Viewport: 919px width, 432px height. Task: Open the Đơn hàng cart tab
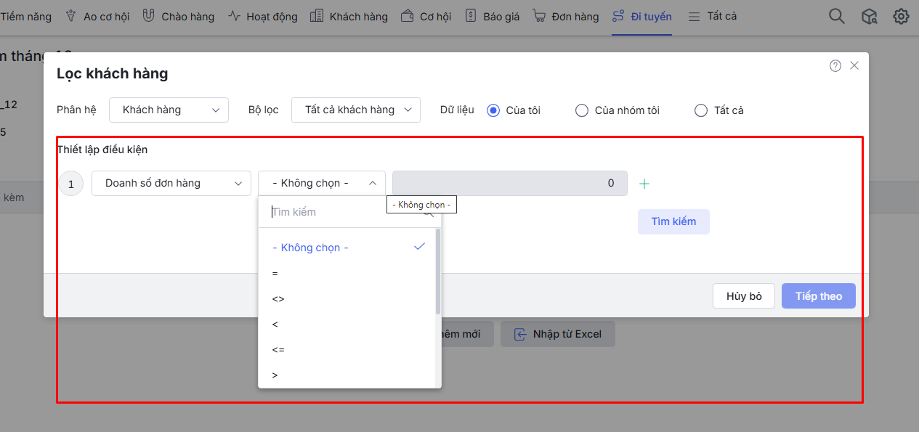[565, 16]
